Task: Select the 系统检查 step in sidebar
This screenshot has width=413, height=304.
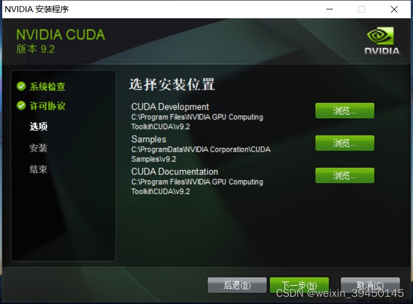Action: point(47,86)
